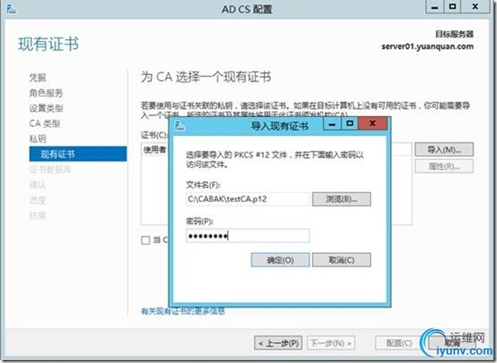Toggle the checkbox below the certificate list
497x363 pixels.
145,240
